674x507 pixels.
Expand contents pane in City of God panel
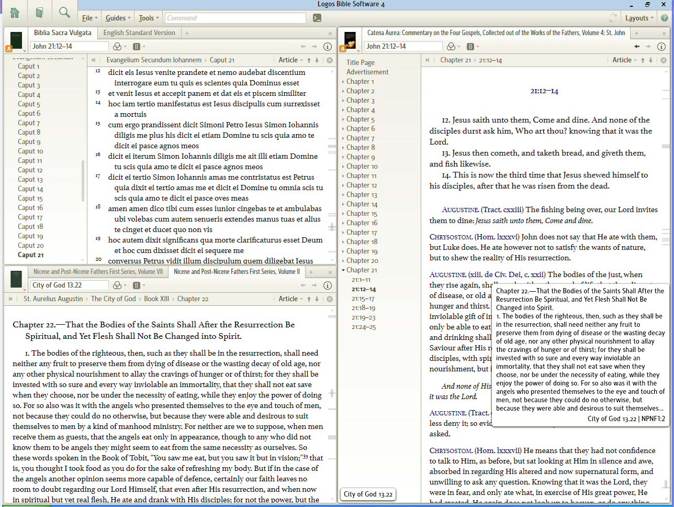pos(10,299)
